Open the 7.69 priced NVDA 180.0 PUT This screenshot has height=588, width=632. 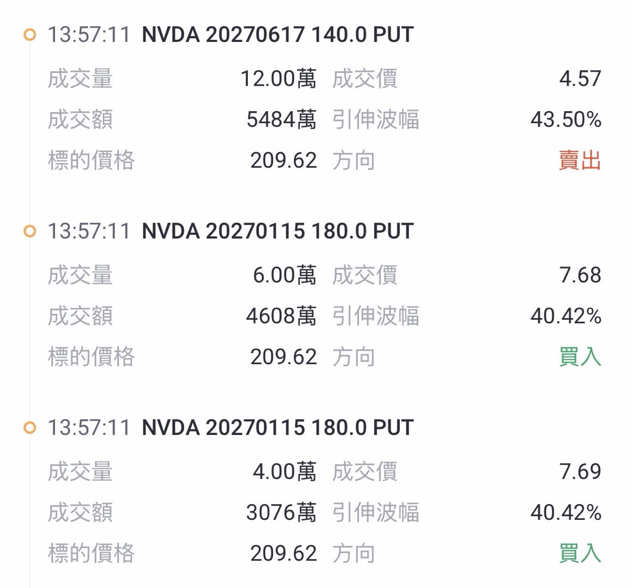point(278,427)
